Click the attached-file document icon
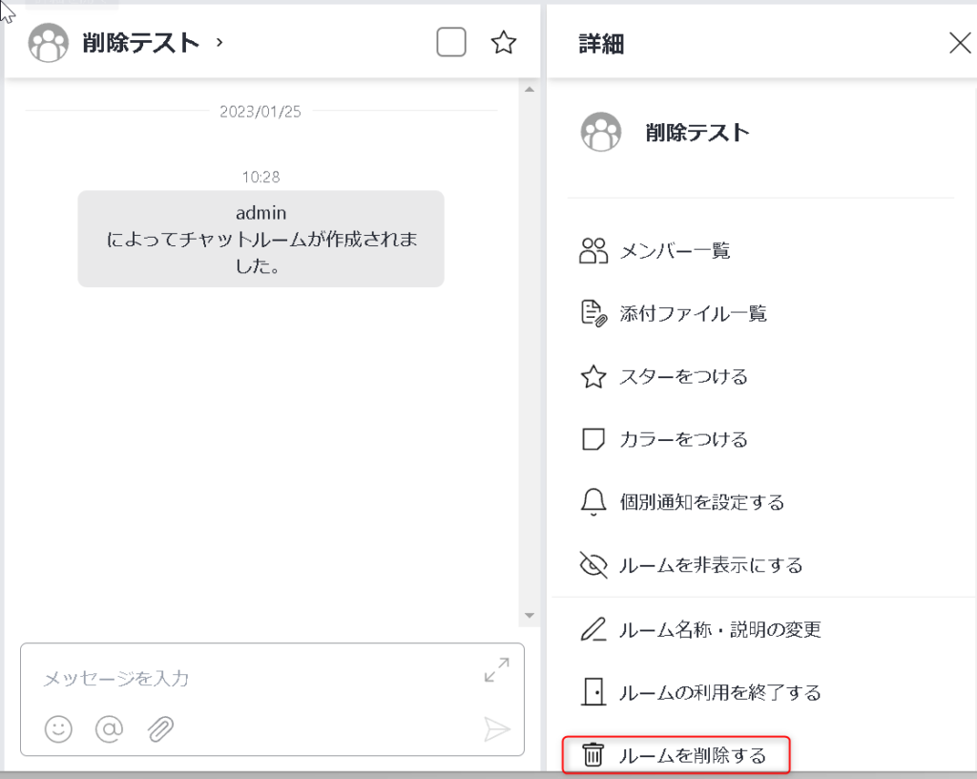Screen dimensions: 977x779 click(593, 313)
